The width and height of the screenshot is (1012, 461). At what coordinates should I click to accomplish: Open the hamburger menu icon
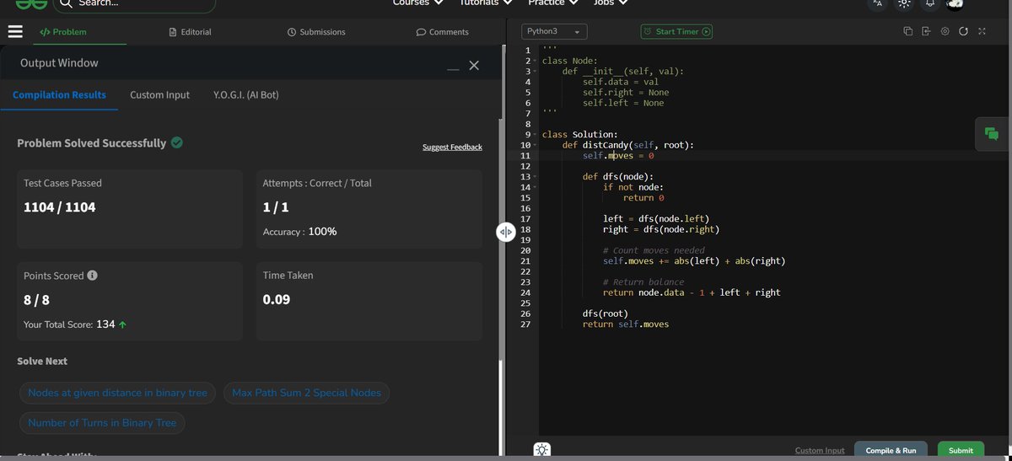[x=14, y=32]
